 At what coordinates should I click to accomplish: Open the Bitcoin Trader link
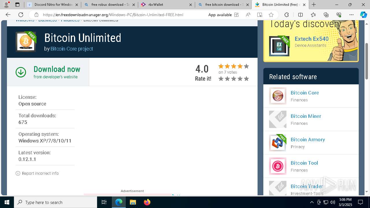[307, 186]
